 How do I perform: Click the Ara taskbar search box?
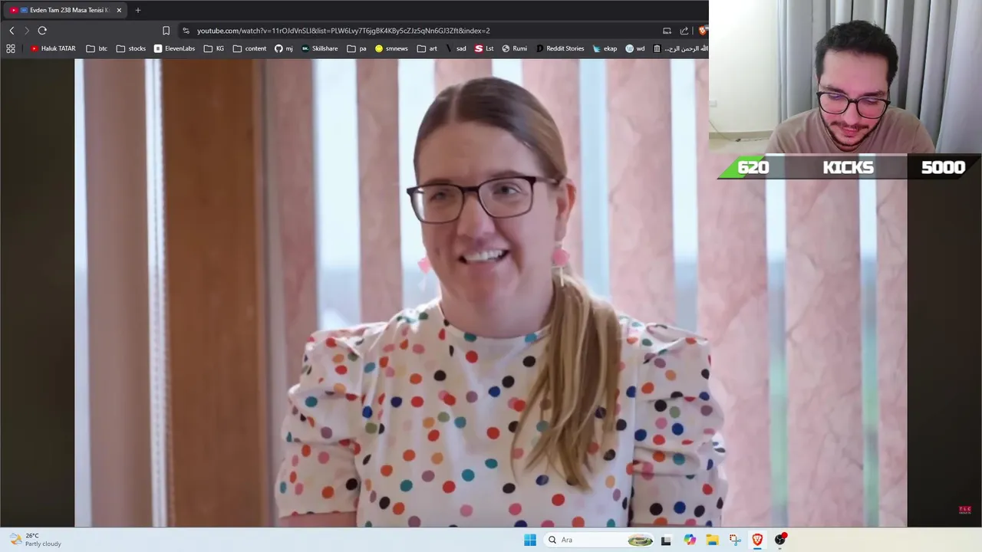[x=600, y=540]
